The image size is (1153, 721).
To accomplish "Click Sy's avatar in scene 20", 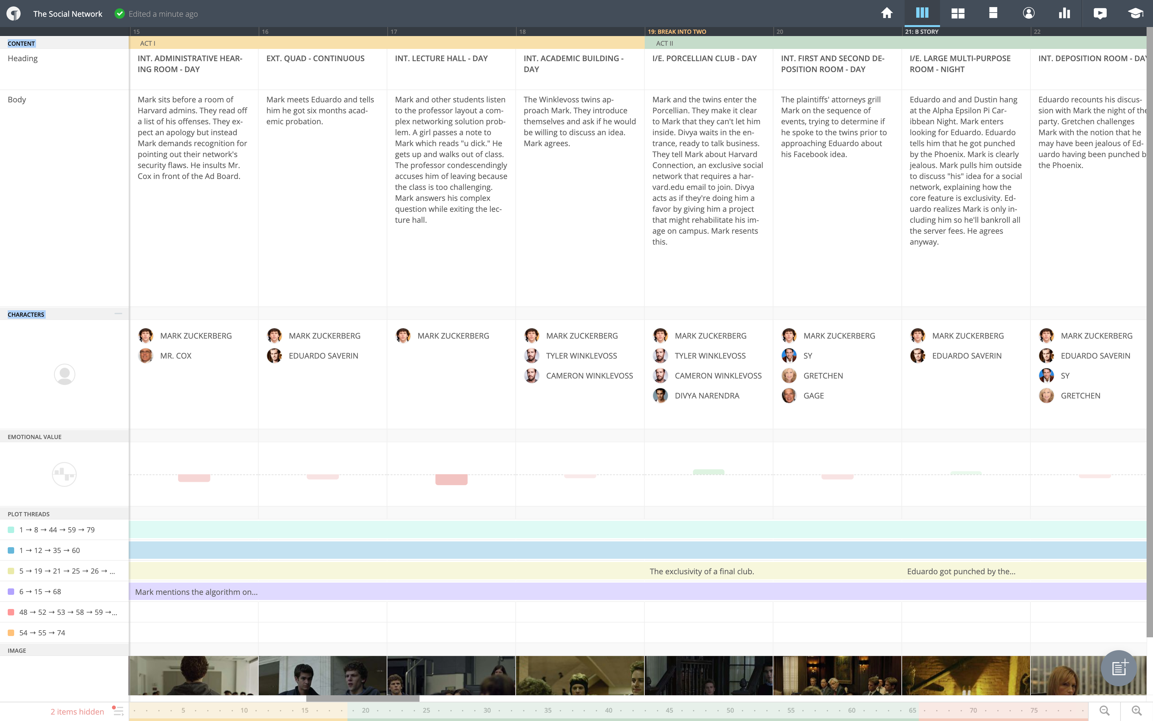I will point(789,356).
